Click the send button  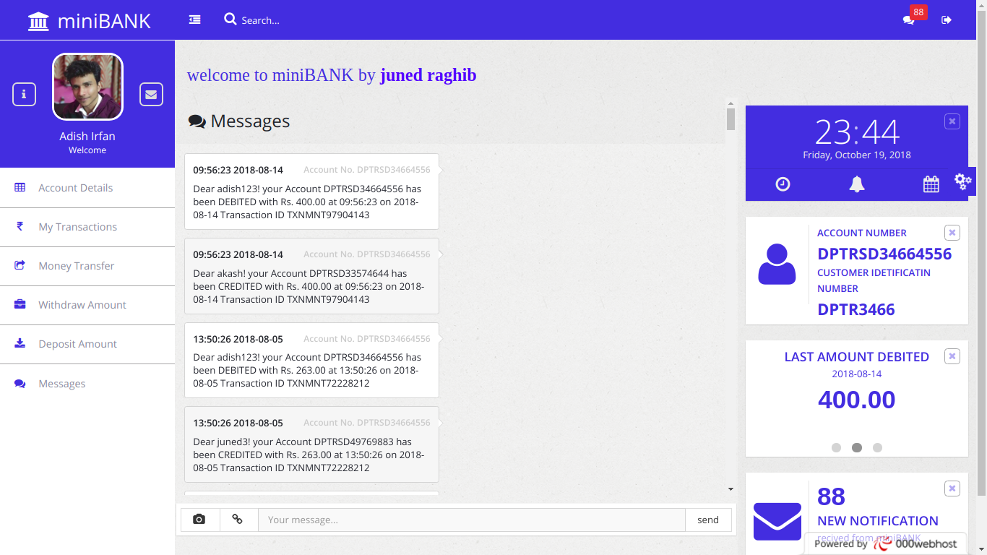(x=708, y=520)
